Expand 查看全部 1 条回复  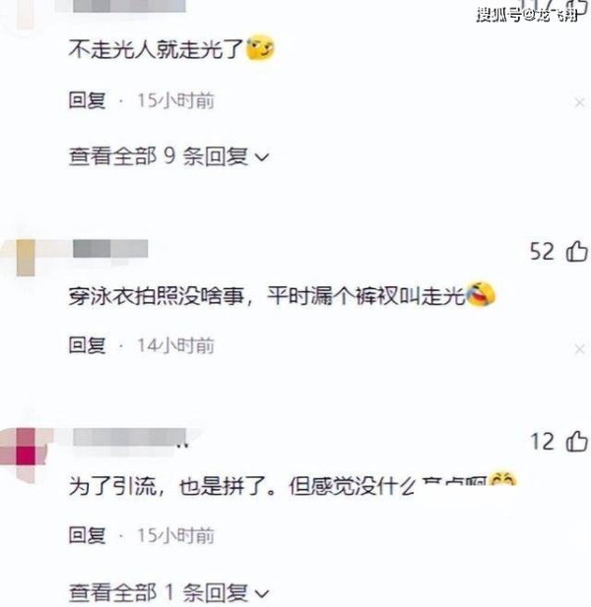pos(168,592)
